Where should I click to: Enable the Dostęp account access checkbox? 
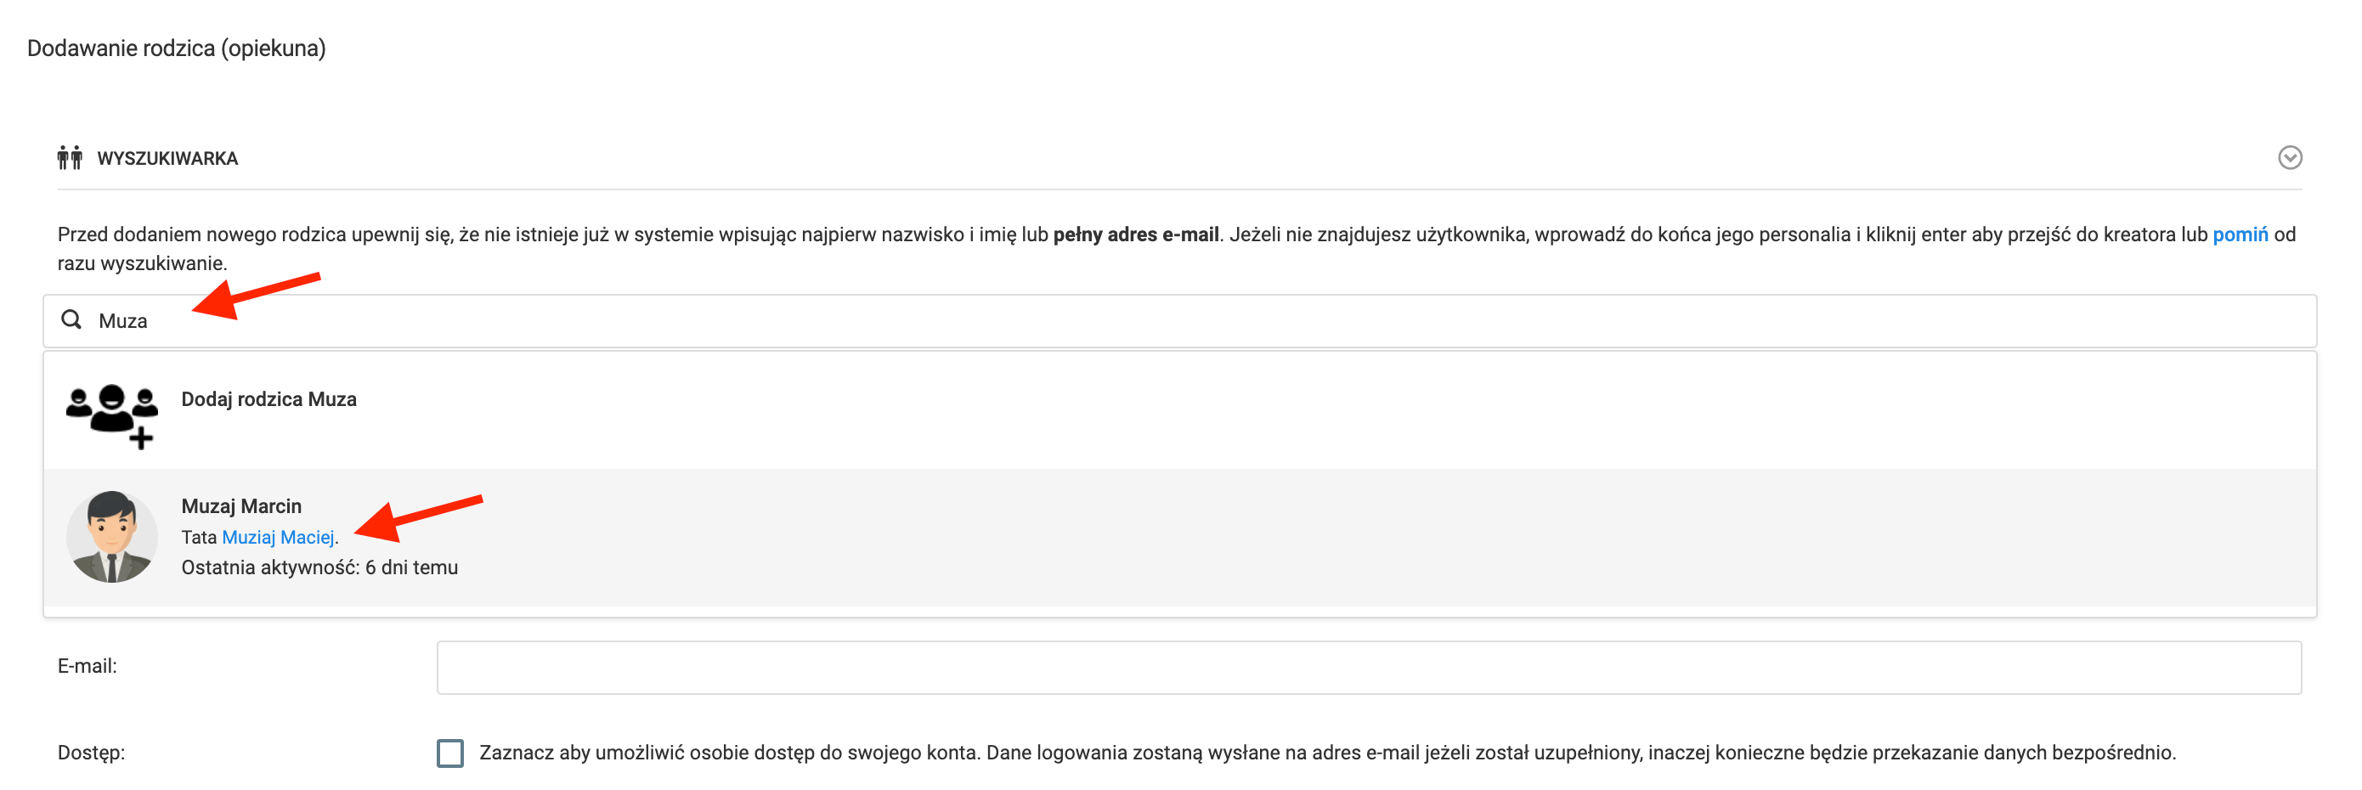tap(450, 753)
